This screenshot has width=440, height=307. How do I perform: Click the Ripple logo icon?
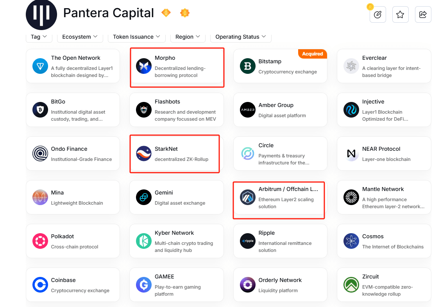click(247, 241)
